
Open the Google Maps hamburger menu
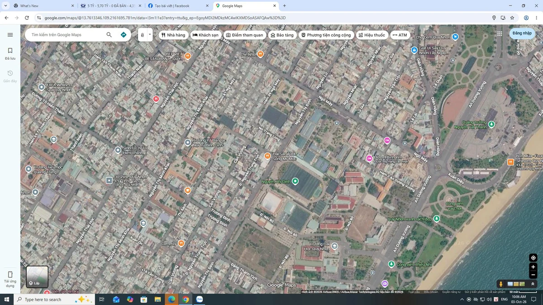pyautogui.click(x=10, y=35)
